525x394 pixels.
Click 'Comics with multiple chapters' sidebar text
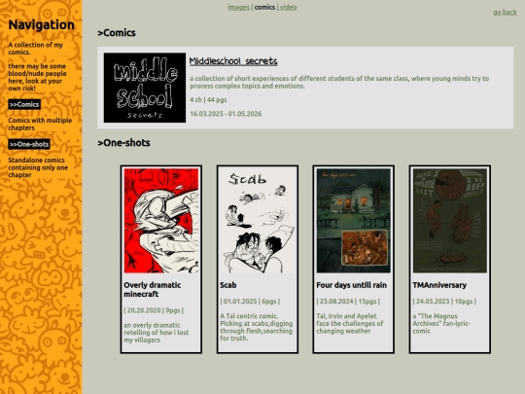tap(40, 124)
